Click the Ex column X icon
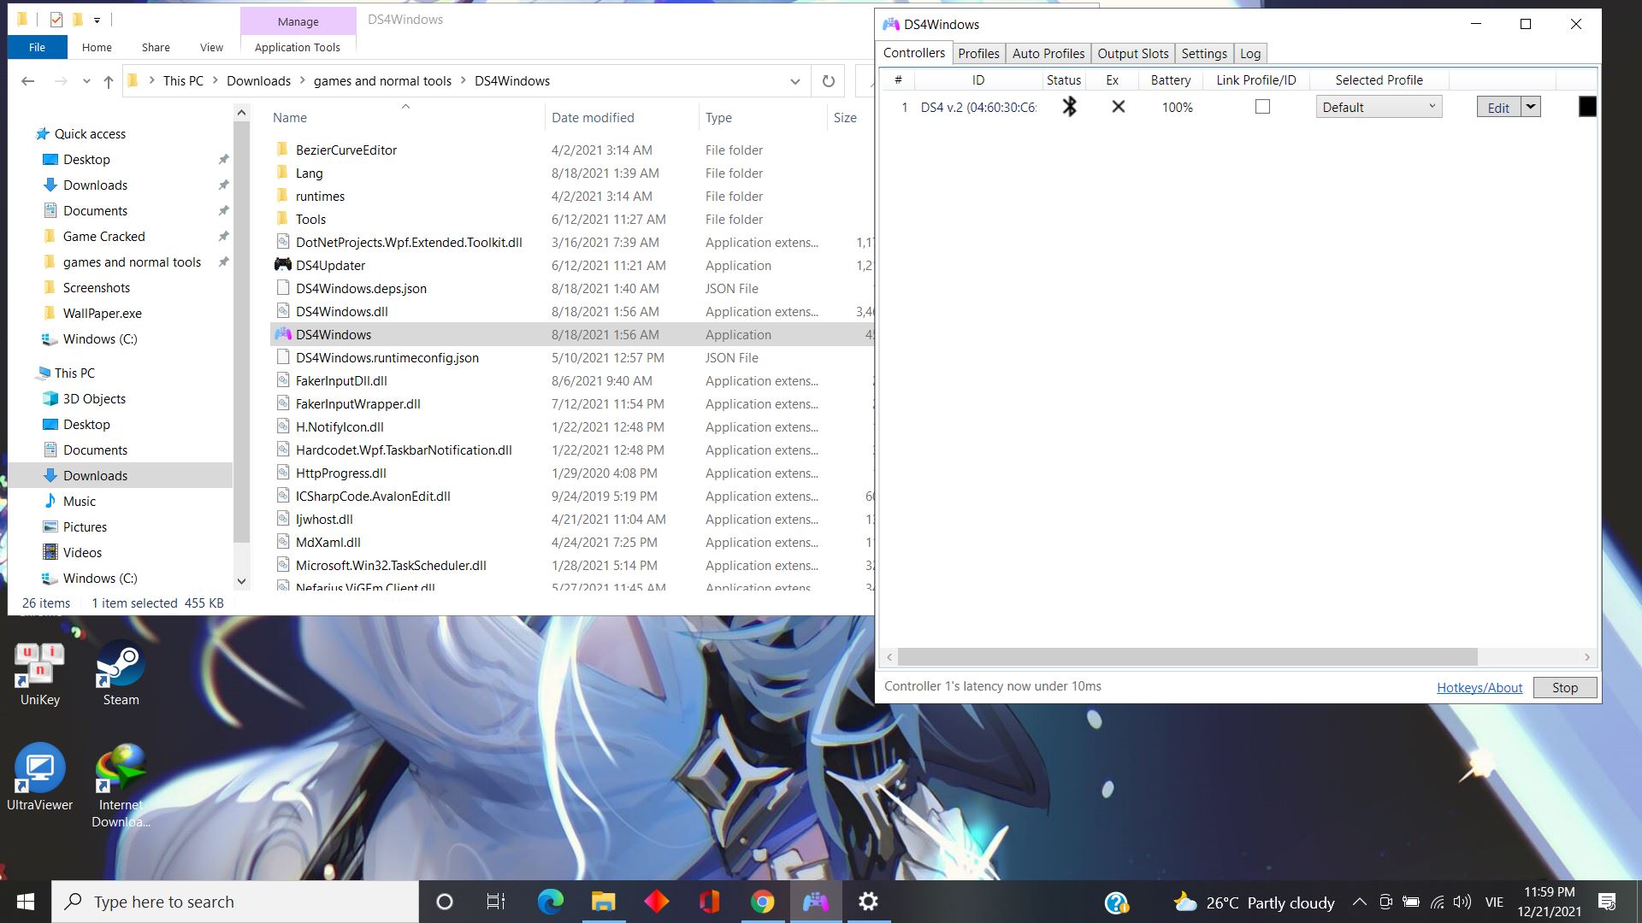This screenshot has width=1642, height=923. click(x=1118, y=107)
